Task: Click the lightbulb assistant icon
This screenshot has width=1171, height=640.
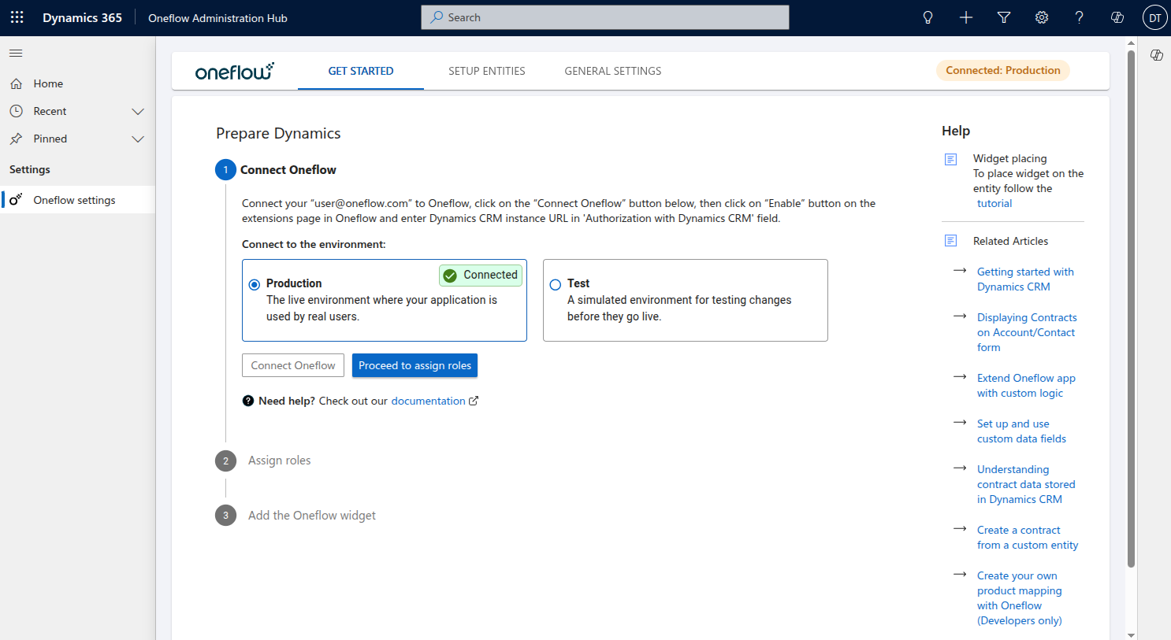Action: coord(928,17)
